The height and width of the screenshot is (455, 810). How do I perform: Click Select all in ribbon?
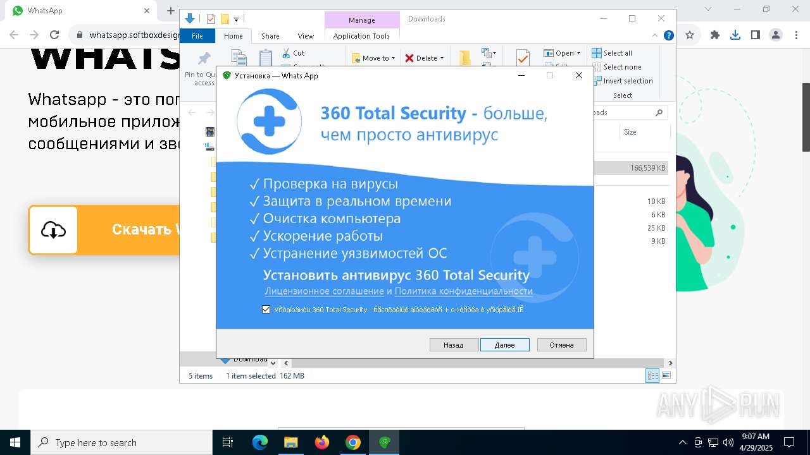pyautogui.click(x=612, y=53)
